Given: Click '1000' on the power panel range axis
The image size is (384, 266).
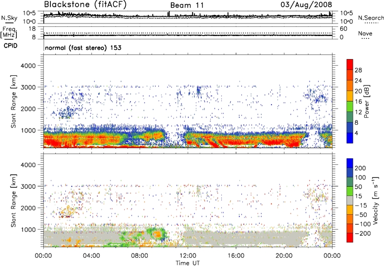Looking at the screenshot, I should (x=28, y=130).
